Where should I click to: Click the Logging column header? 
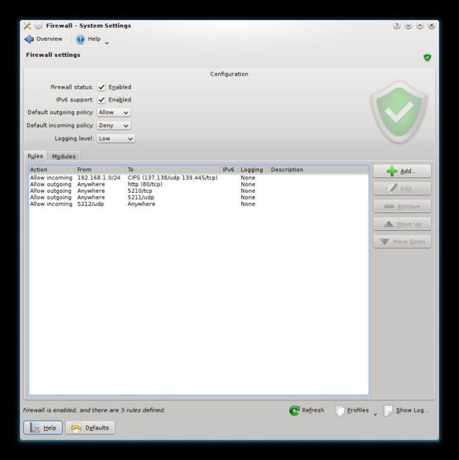click(x=253, y=170)
